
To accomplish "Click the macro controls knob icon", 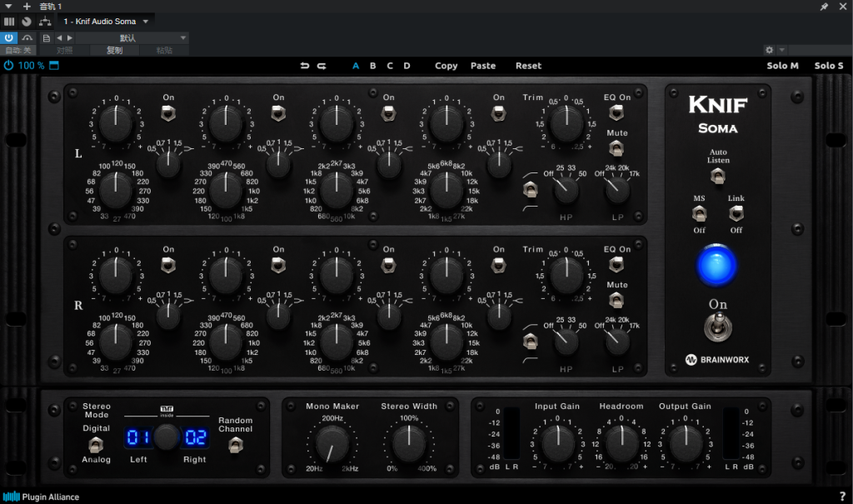I will (x=27, y=22).
